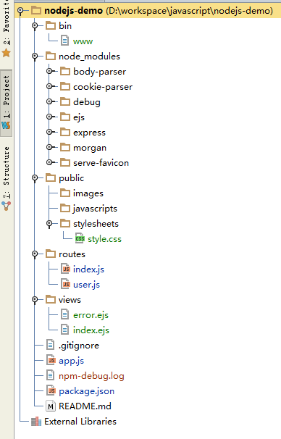Click the markdown icon beside README.md
This screenshot has height=439, width=281.
(x=51, y=406)
